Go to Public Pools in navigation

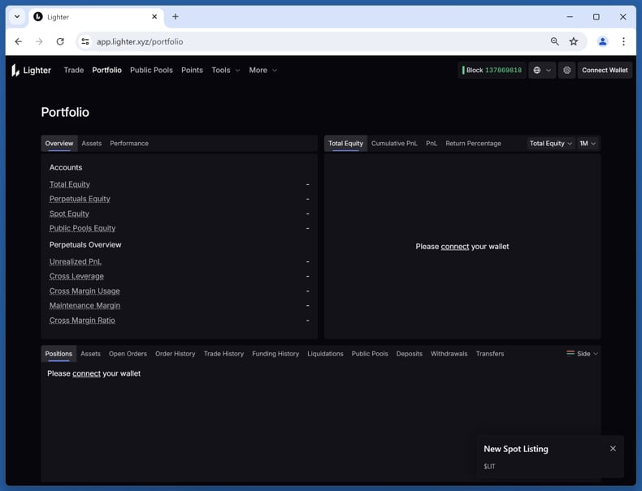coord(151,71)
